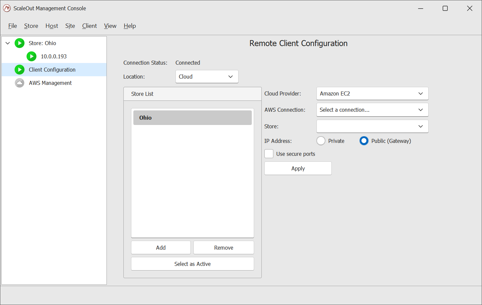Collapse the Store: Ohio tree node
This screenshot has width=482, height=305.
click(8, 43)
